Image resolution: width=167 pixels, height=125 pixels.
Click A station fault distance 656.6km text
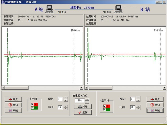click(x=32, y=20)
